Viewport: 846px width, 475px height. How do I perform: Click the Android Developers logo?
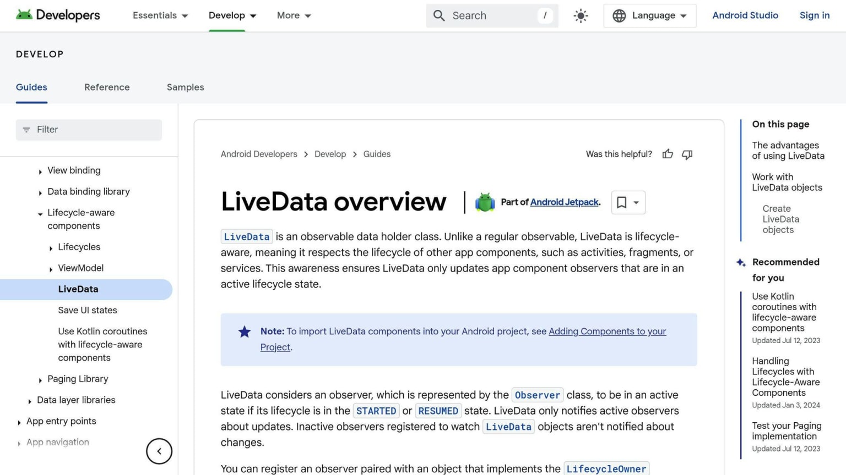click(x=58, y=15)
